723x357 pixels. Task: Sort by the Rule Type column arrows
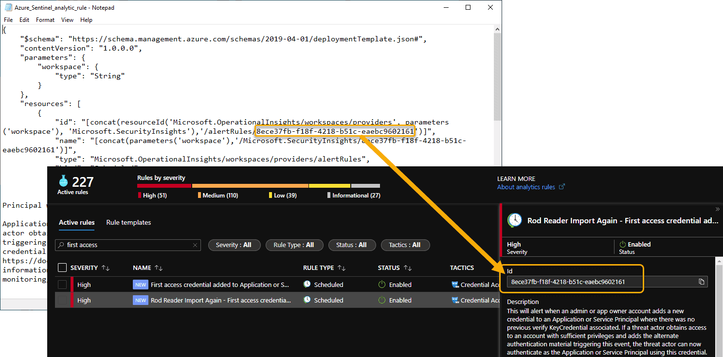tap(342, 268)
